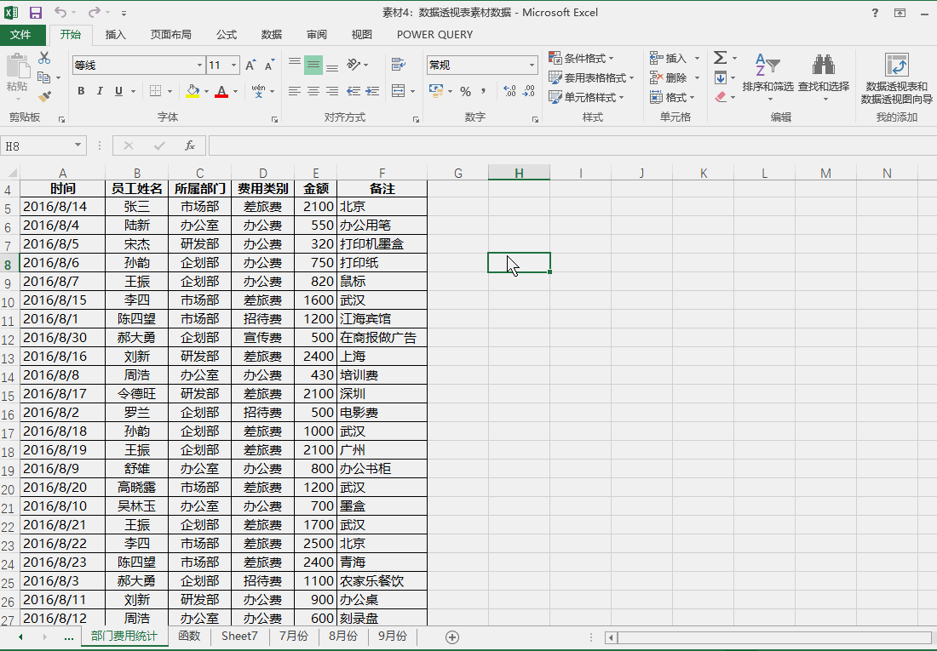Toggle middle align (highlighted) button
The image size is (937, 651).
[313, 64]
